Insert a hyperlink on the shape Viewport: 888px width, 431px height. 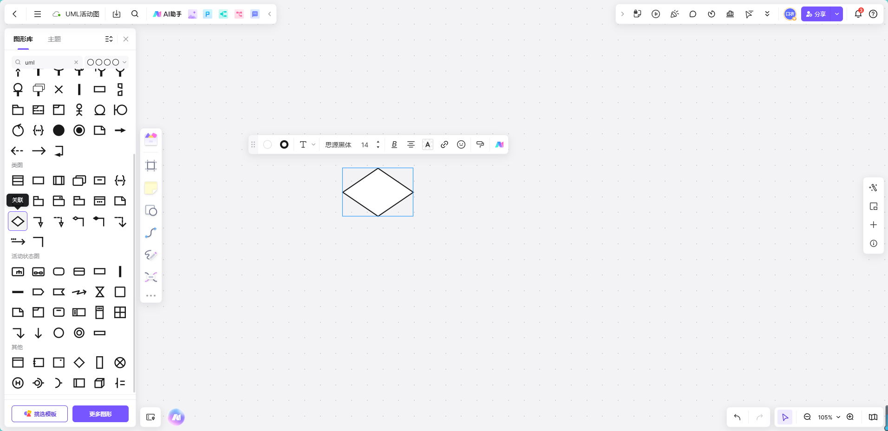coord(444,144)
